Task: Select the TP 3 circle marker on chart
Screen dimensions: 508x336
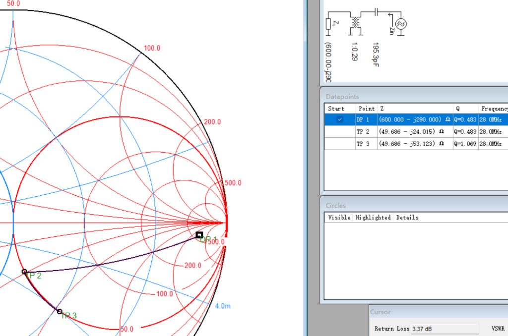Action: [60, 311]
